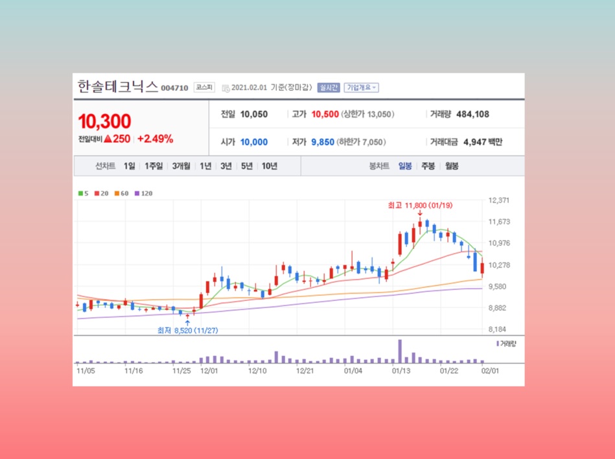The height and width of the screenshot is (459, 615).
Task: Click the 10,976 price axis label
Action: pos(499,243)
